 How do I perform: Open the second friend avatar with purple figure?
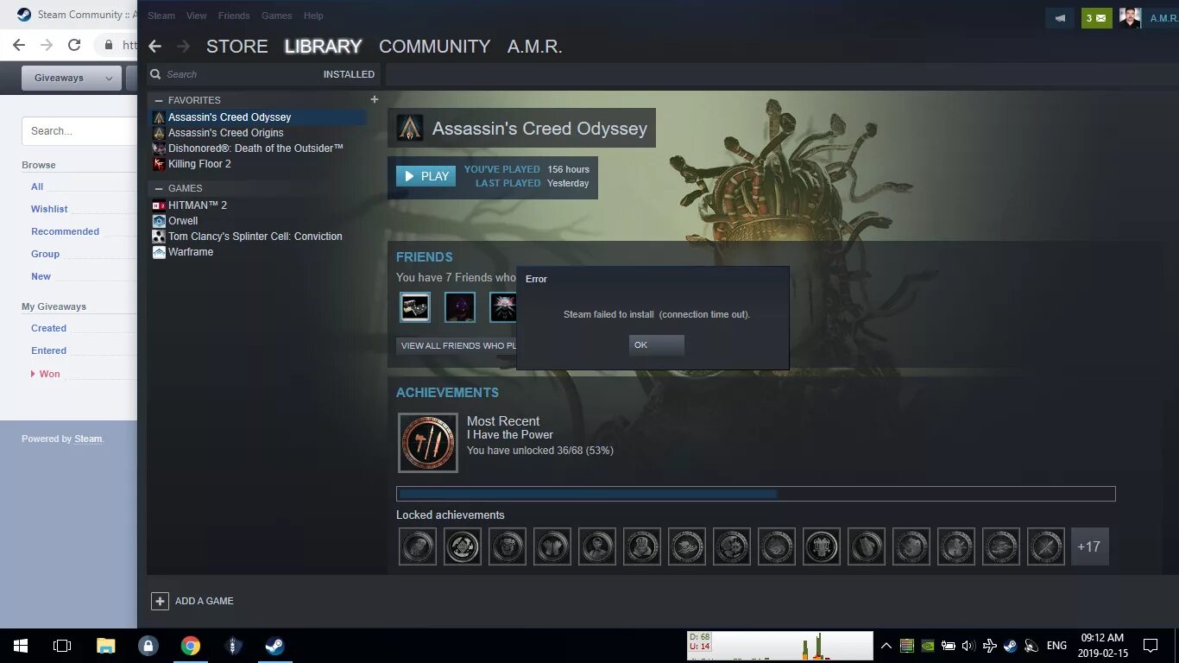point(460,307)
